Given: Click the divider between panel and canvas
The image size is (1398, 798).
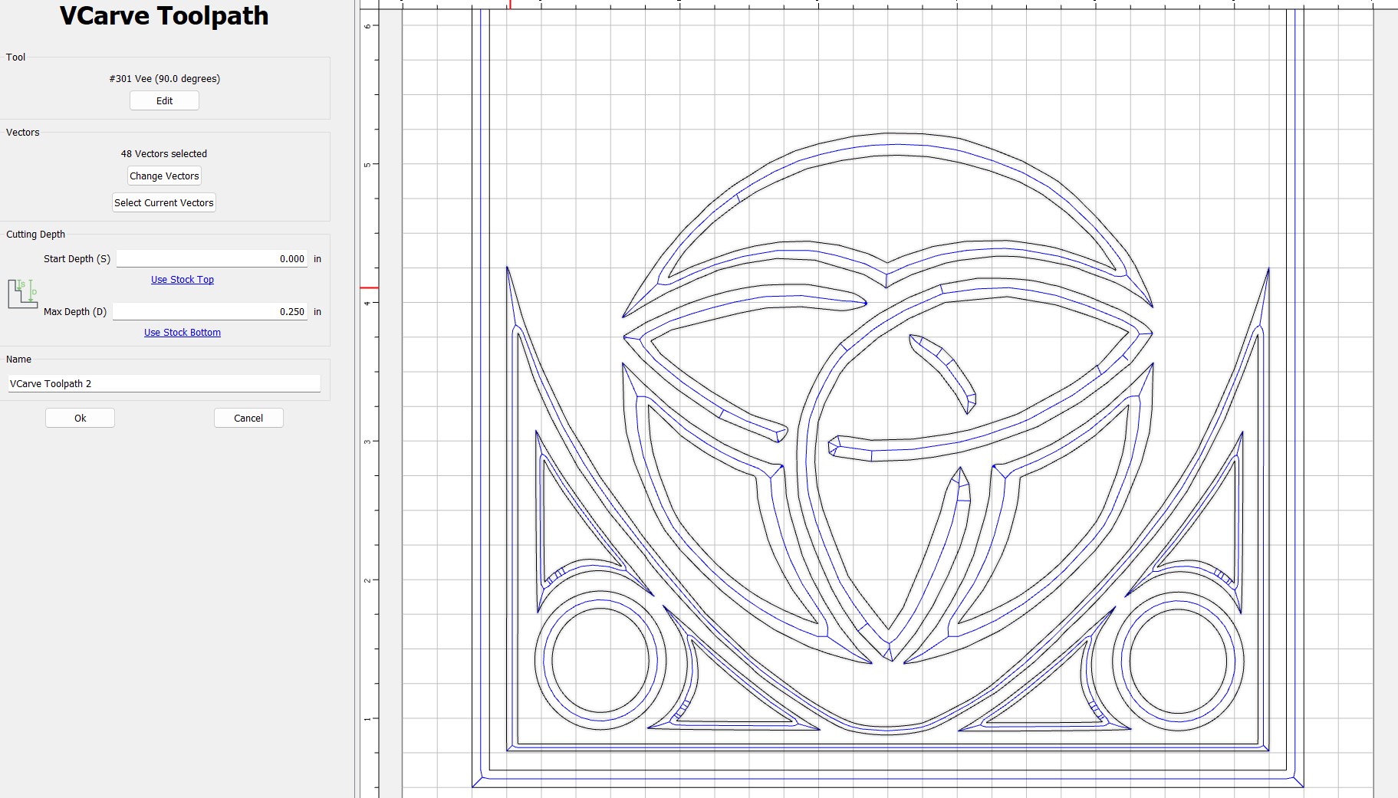Looking at the screenshot, I should 357,399.
